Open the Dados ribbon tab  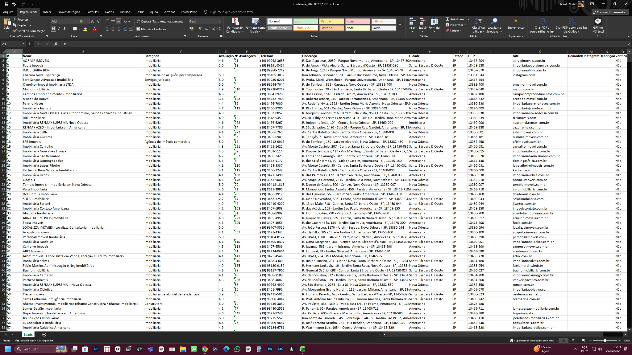point(109,12)
